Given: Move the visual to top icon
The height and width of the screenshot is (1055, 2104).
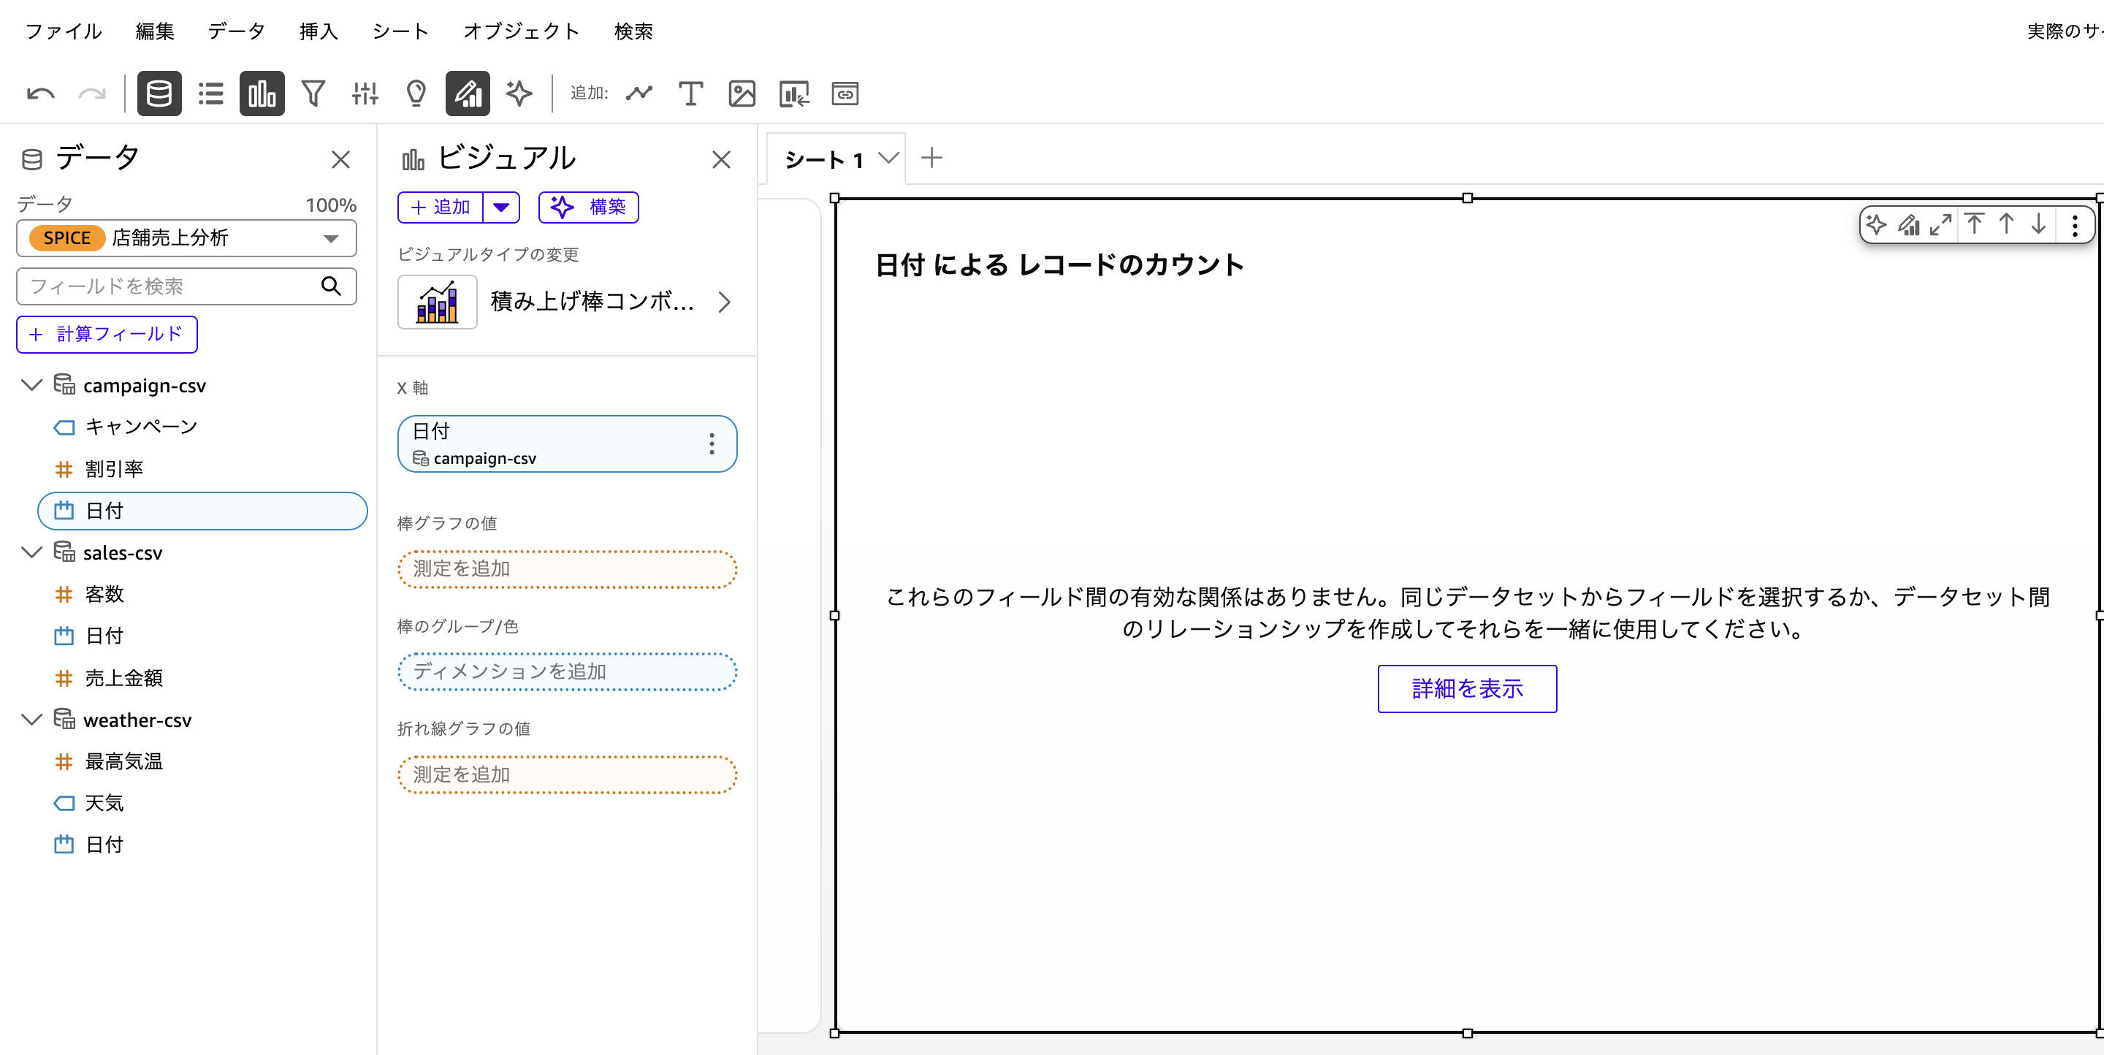Looking at the screenshot, I should 1975,224.
